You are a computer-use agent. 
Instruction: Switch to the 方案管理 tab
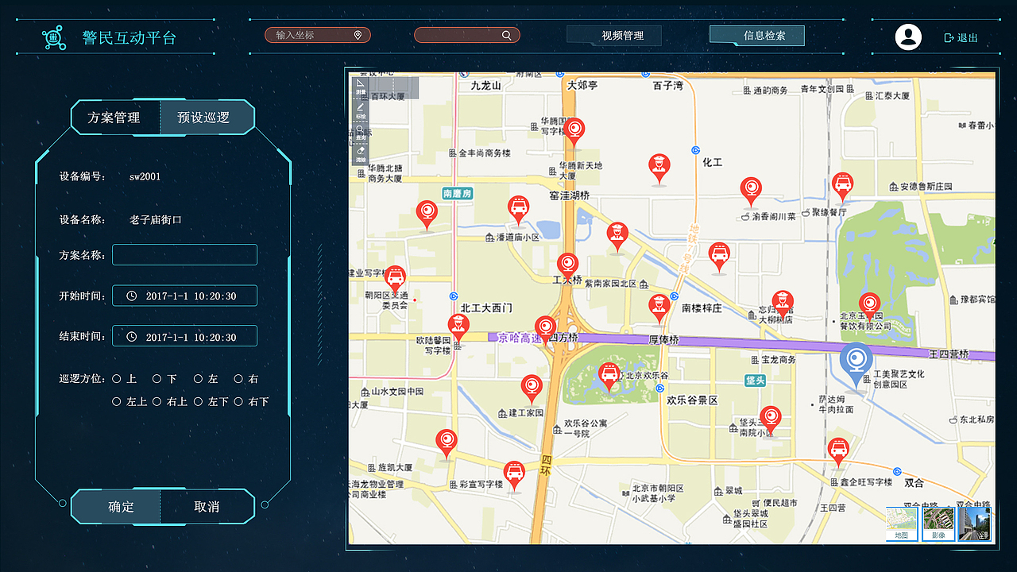coord(114,118)
